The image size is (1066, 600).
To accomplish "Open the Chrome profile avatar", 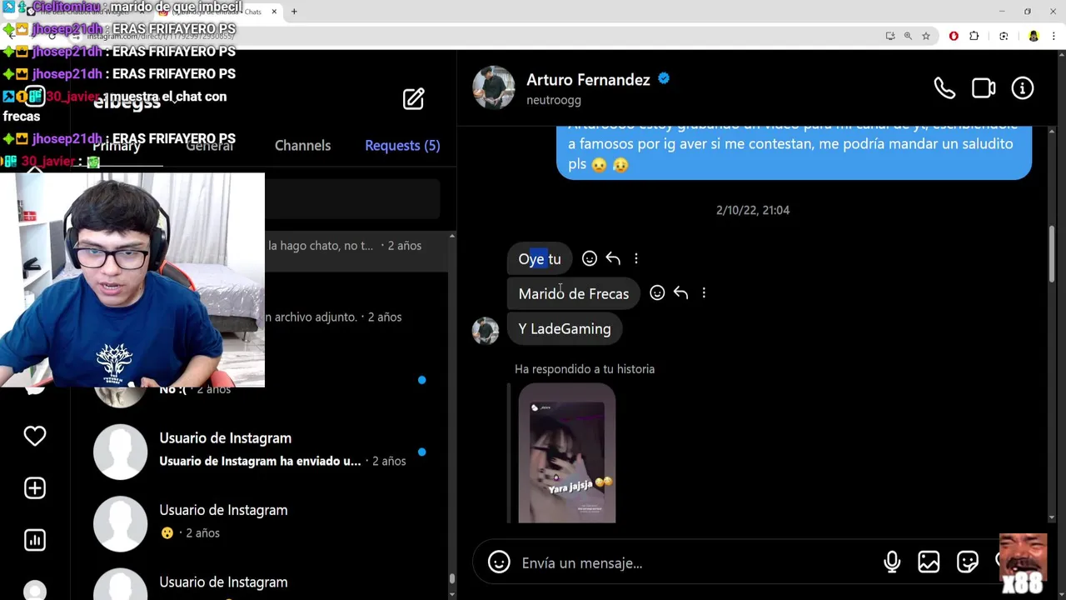I will pos(1034,36).
